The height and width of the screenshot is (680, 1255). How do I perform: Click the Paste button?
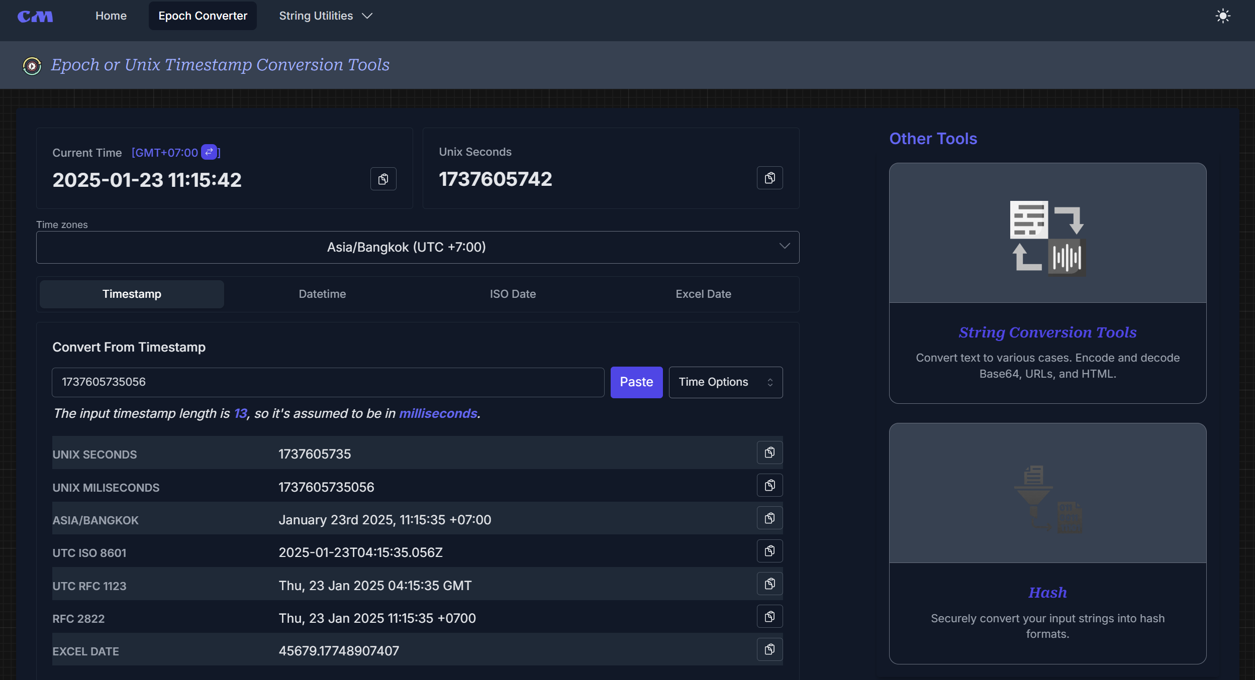636,382
